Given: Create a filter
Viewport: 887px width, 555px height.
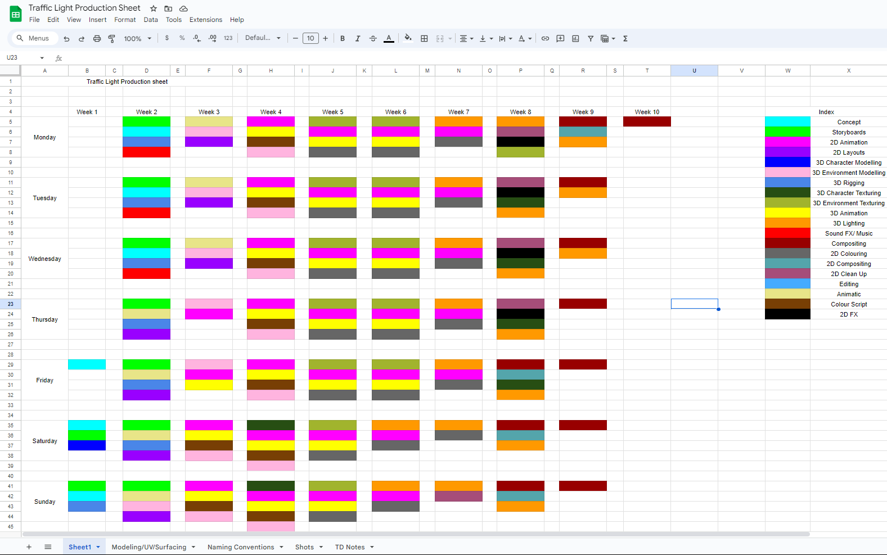Looking at the screenshot, I should (x=591, y=38).
